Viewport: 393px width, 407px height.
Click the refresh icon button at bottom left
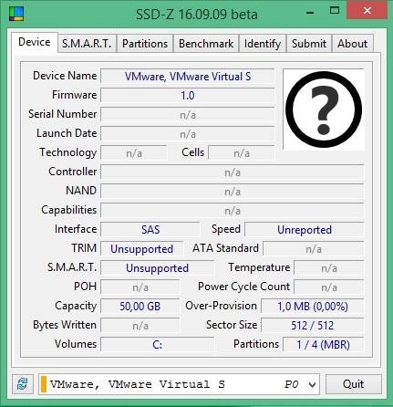click(23, 384)
